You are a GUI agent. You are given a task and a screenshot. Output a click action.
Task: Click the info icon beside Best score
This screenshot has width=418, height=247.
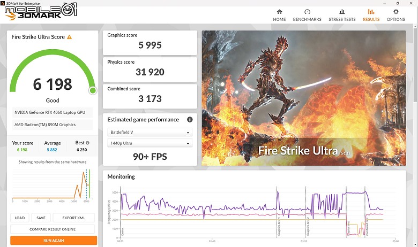pyautogui.click(x=87, y=143)
